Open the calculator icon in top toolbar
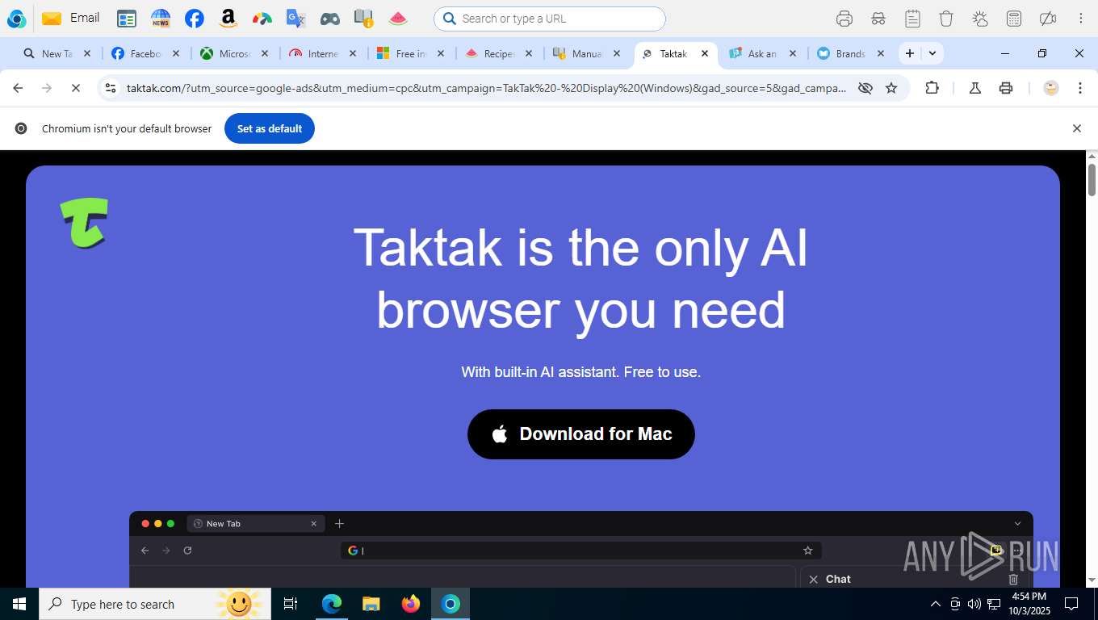Screen dimensions: 1098x620 click(x=1014, y=19)
